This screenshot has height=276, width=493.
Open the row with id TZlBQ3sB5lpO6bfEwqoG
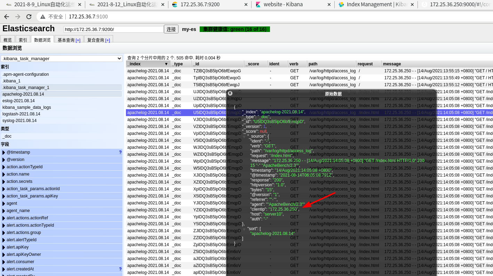click(x=309, y=71)
